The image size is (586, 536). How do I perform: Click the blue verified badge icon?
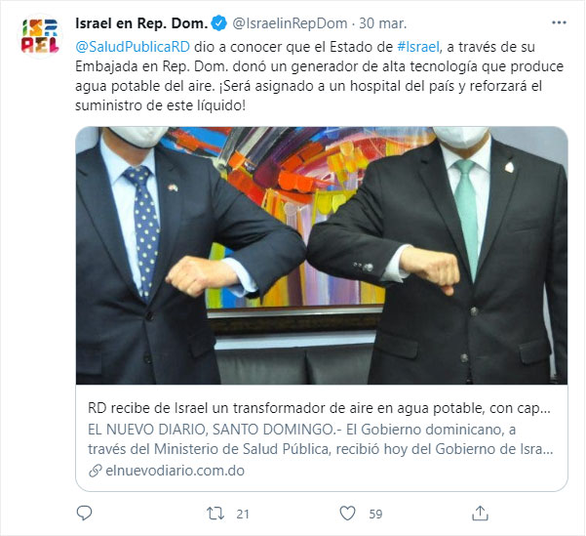(x=219, y=23)
